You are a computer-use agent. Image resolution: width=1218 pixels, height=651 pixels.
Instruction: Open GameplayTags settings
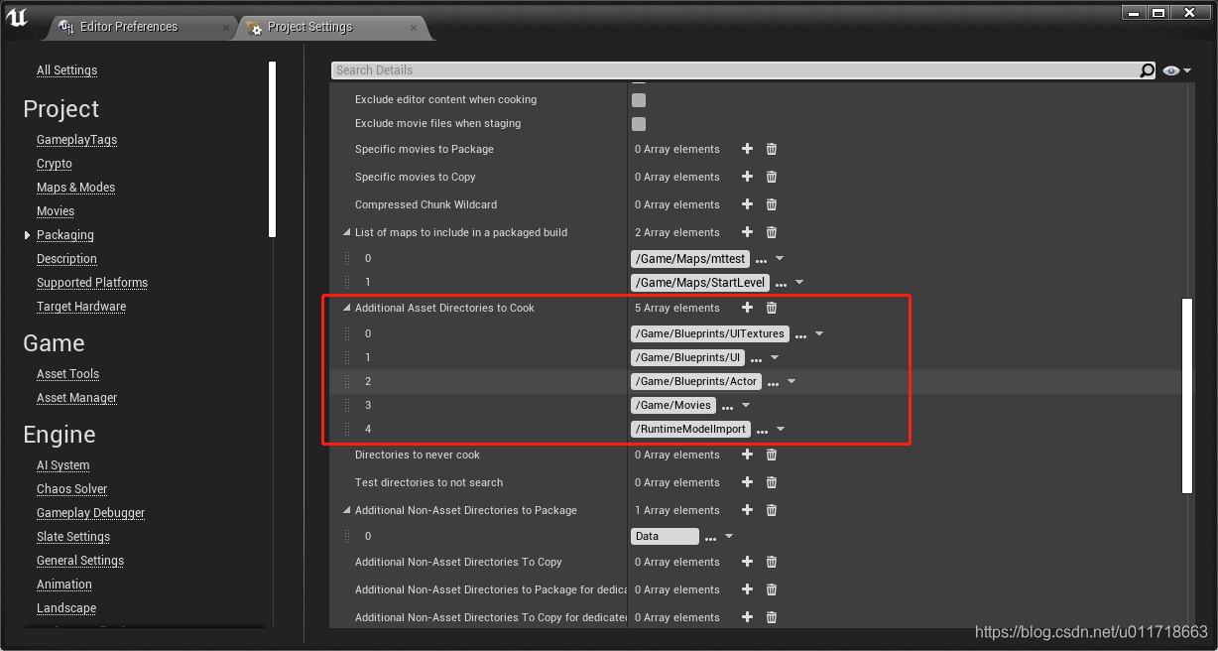click(76, 140)
